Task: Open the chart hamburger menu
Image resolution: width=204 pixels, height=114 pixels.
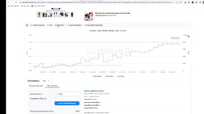Action: click(188, 36)
